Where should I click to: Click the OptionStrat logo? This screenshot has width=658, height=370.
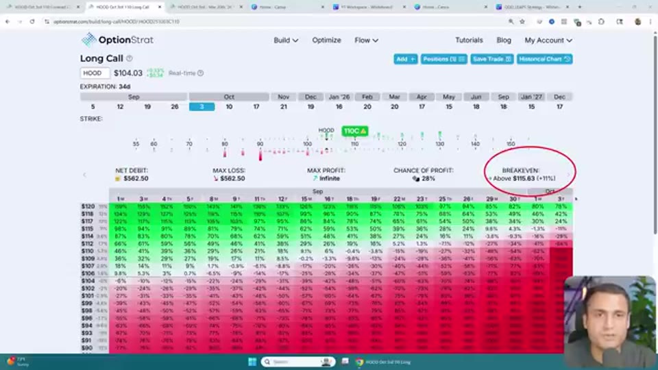pyautogui.click(x=117, y=40)
